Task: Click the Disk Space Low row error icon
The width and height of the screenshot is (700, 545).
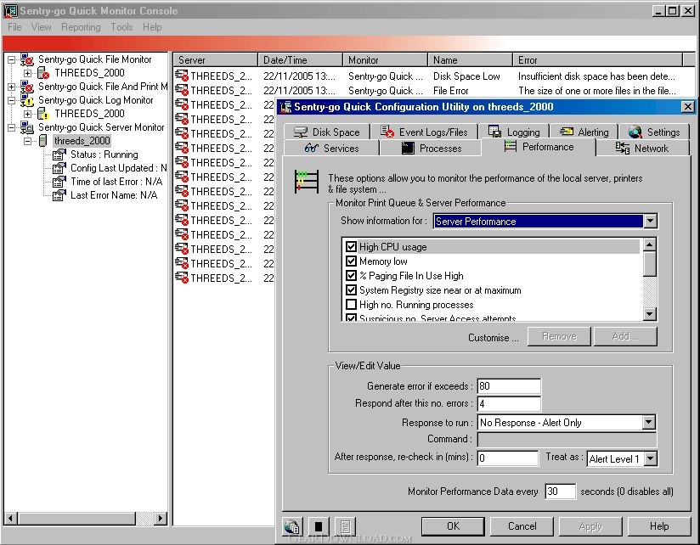Action: [x=181, y=76]
